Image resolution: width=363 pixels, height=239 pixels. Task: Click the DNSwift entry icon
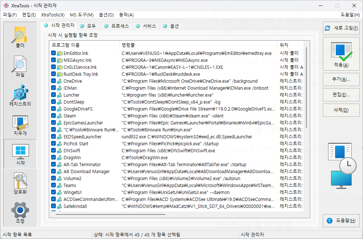click(x=60, y=151)
